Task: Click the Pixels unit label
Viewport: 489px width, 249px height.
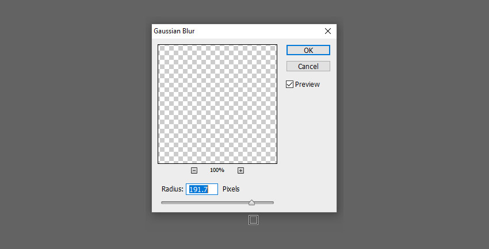Action: tap(231, 189)
